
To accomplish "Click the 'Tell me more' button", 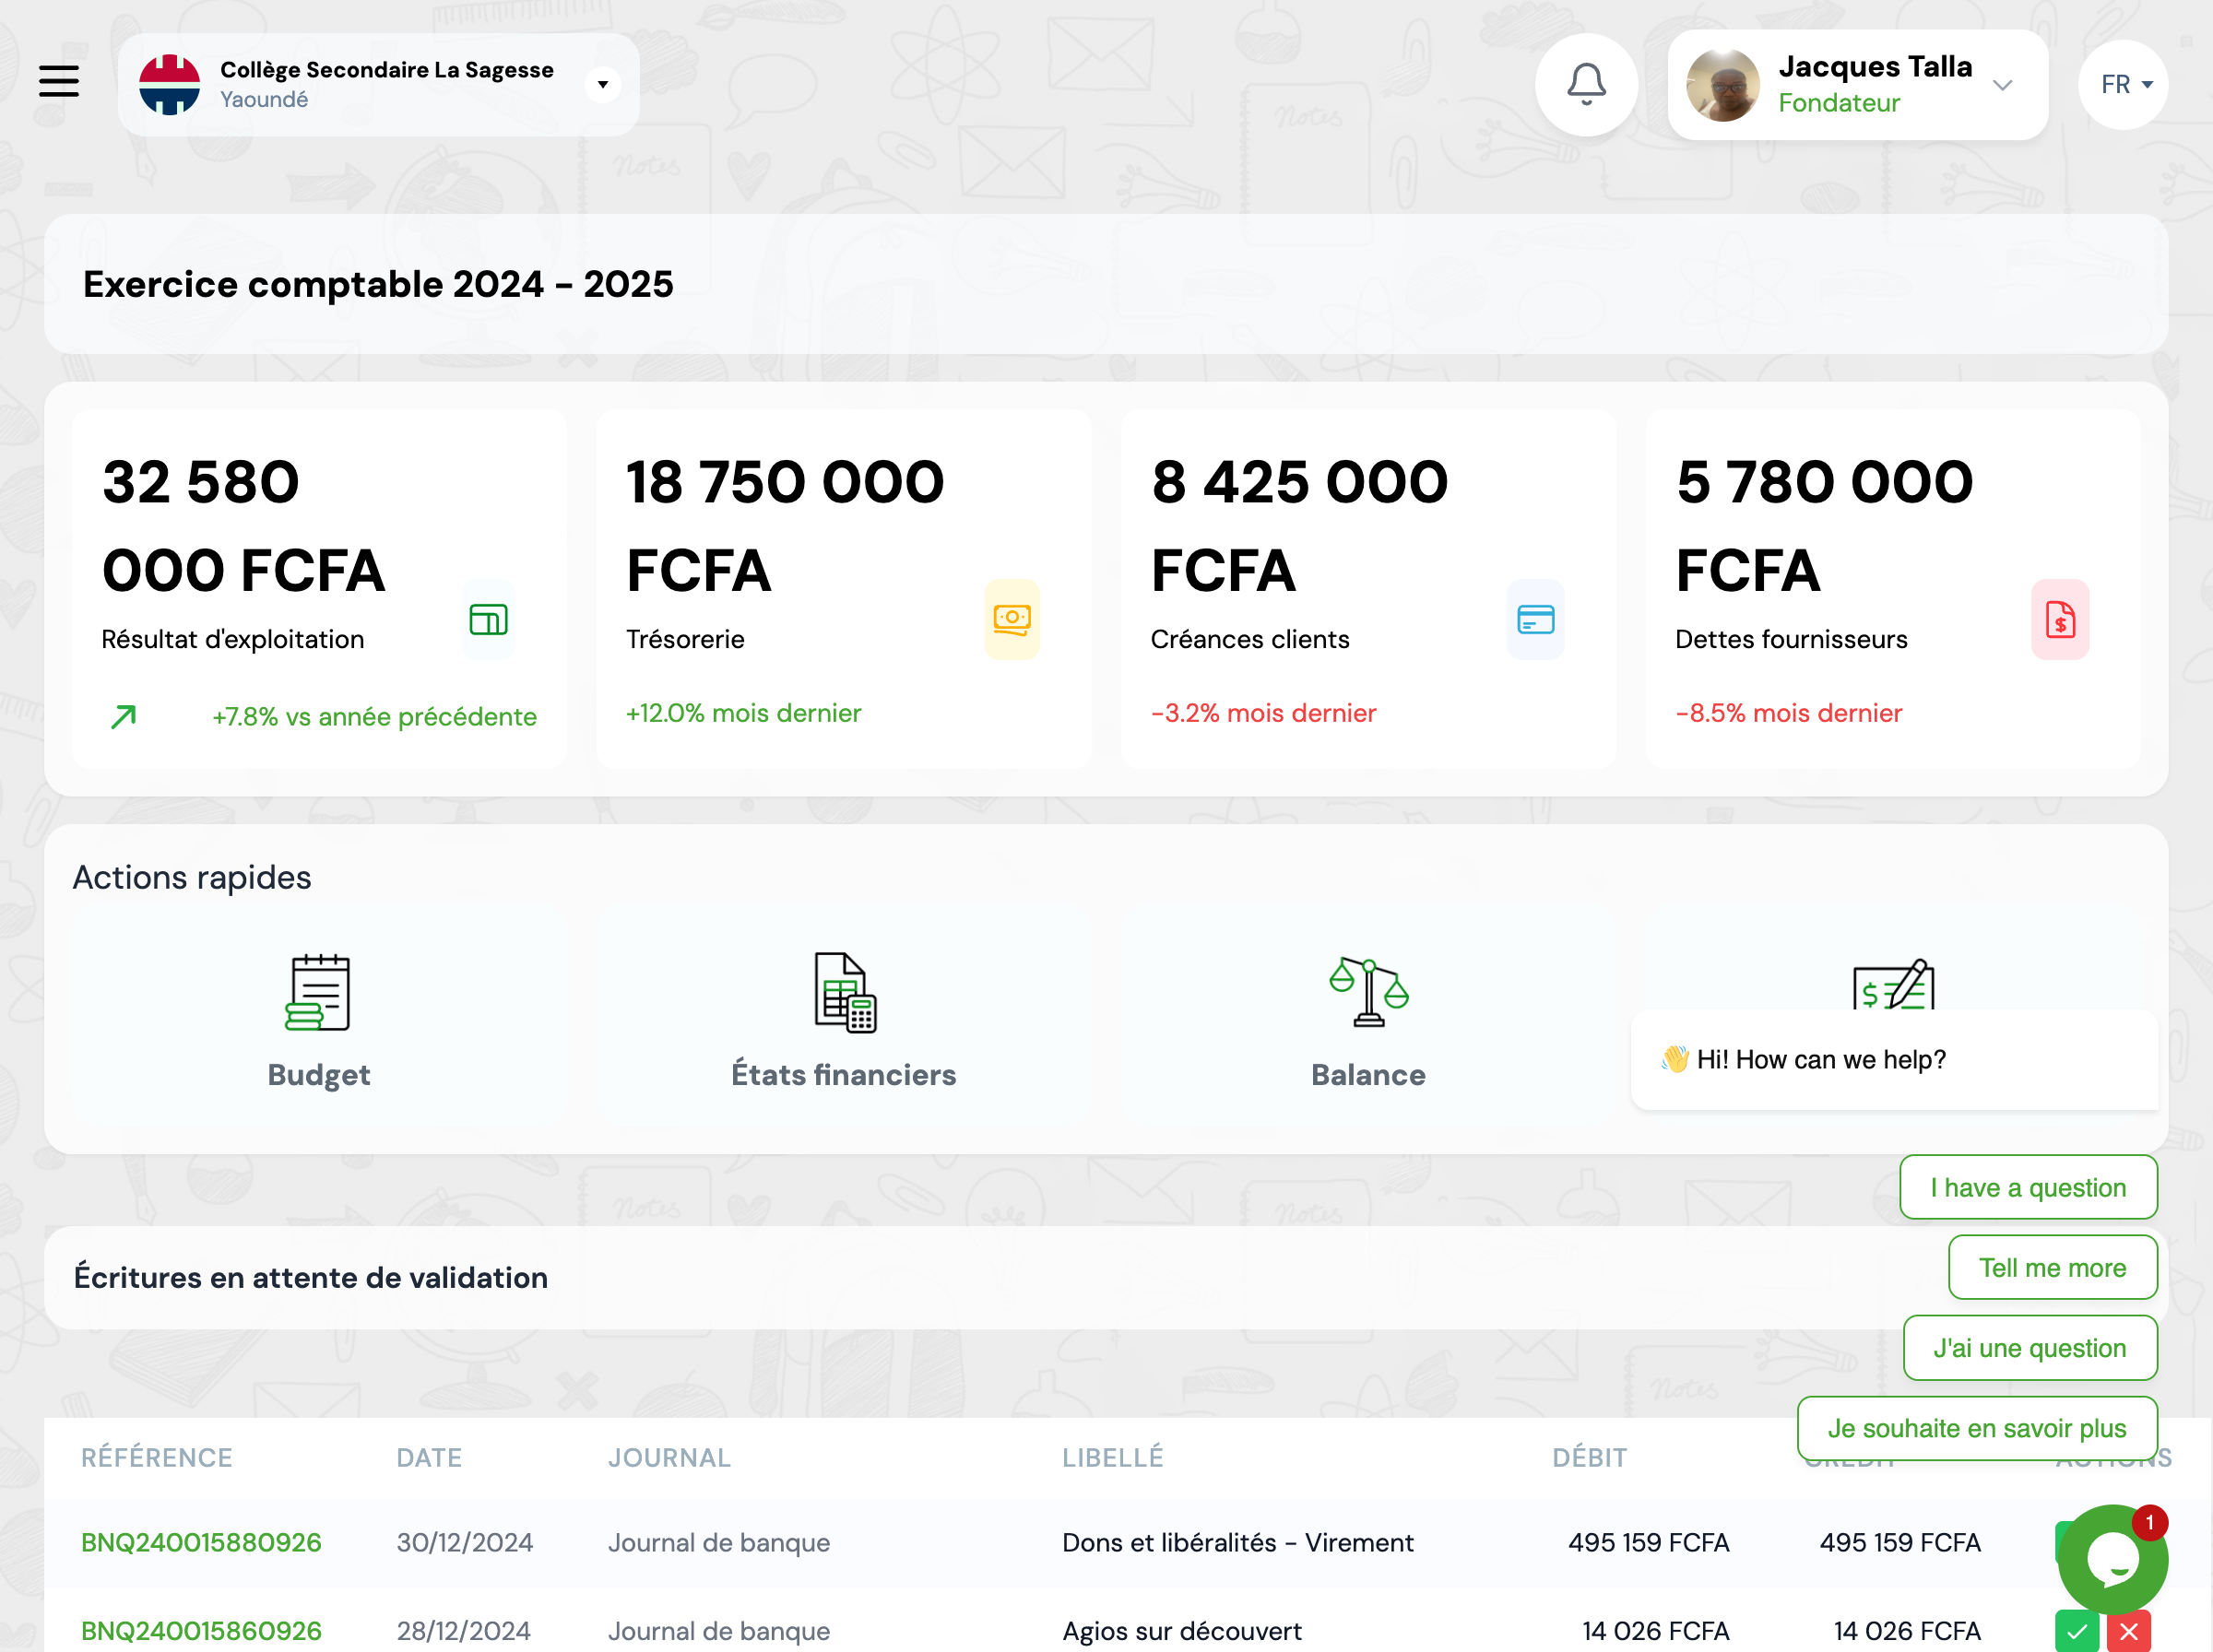I will [x=2052, y=1267].
